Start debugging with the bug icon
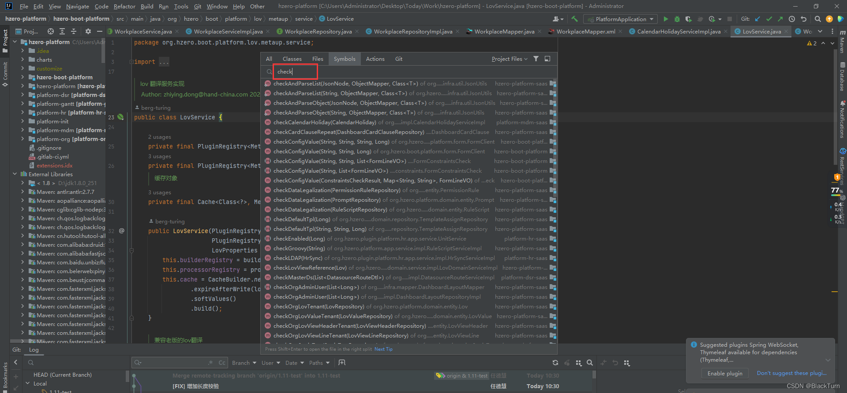The image size is (847, 393). tap(677, 19)
